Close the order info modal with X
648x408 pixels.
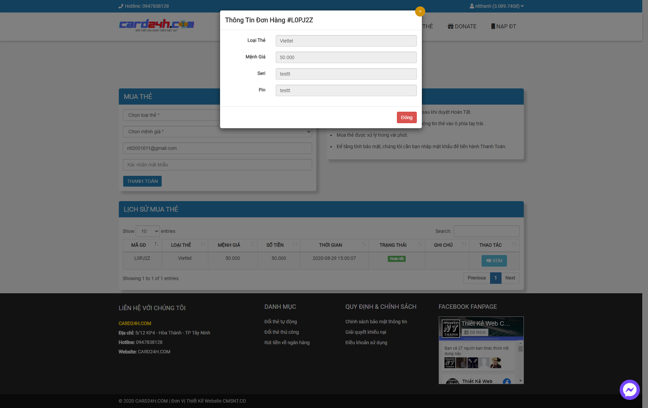(420, 11)
